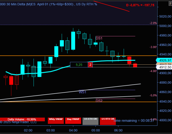Click the 4840,00 price axis label
172x134 pixels.
coord(165,101)
